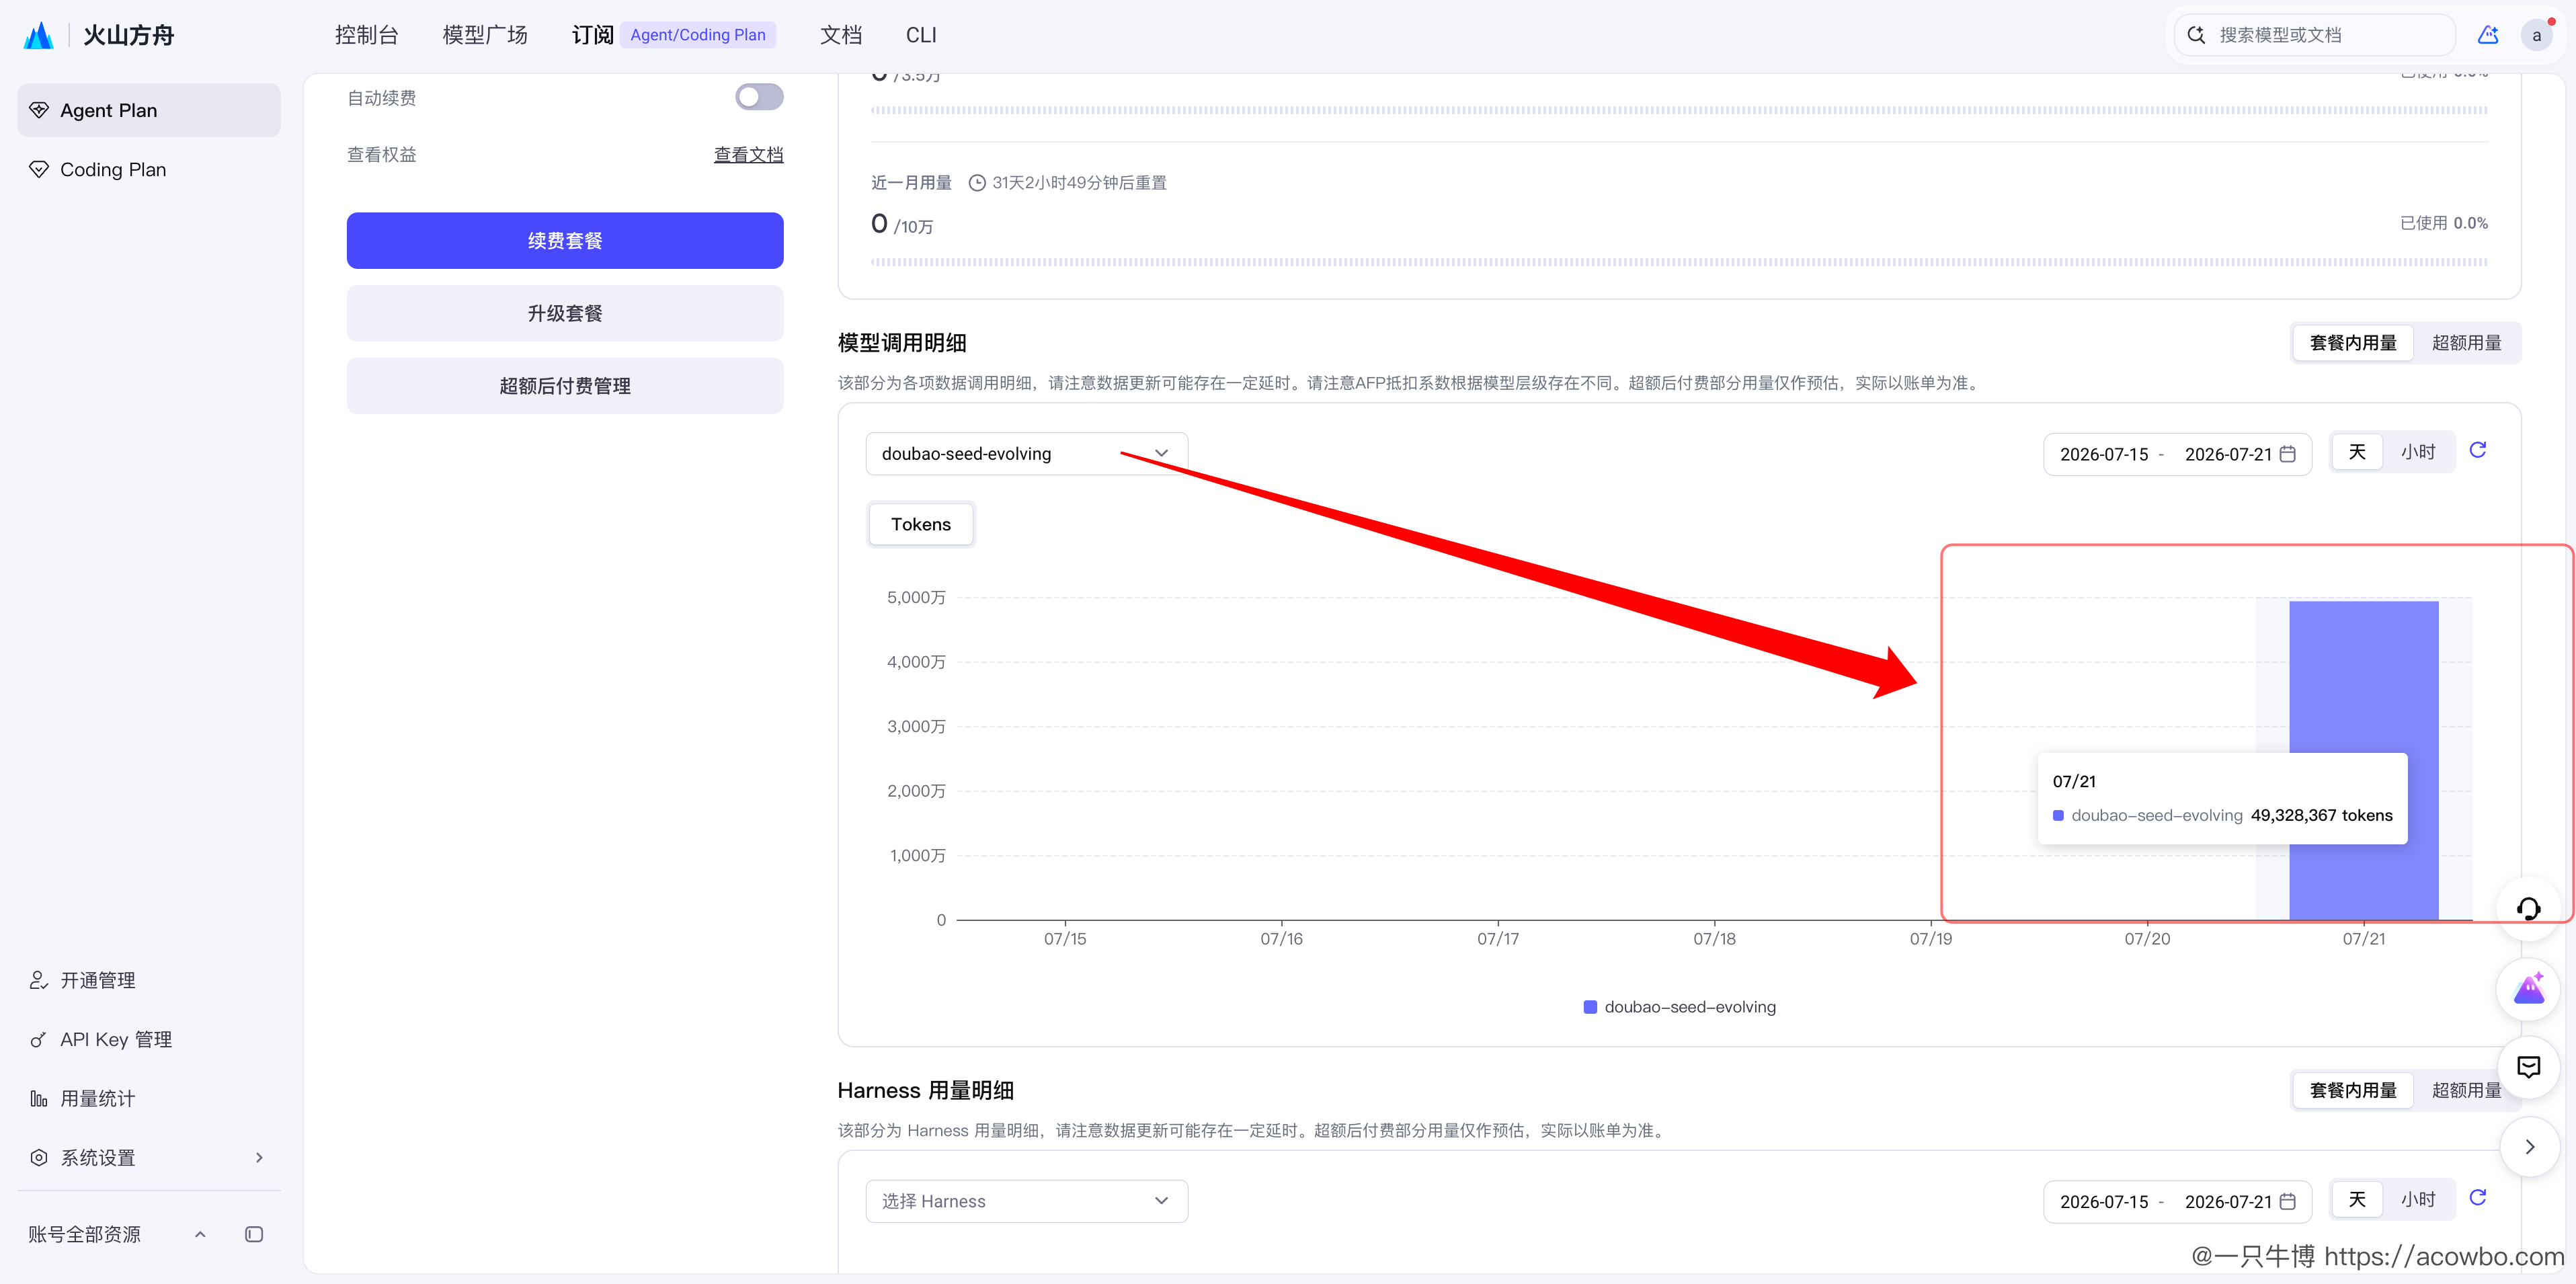Click the 续费套餐 button
Viewport: 2576px width, 1284px height.
tap(565, 240)
